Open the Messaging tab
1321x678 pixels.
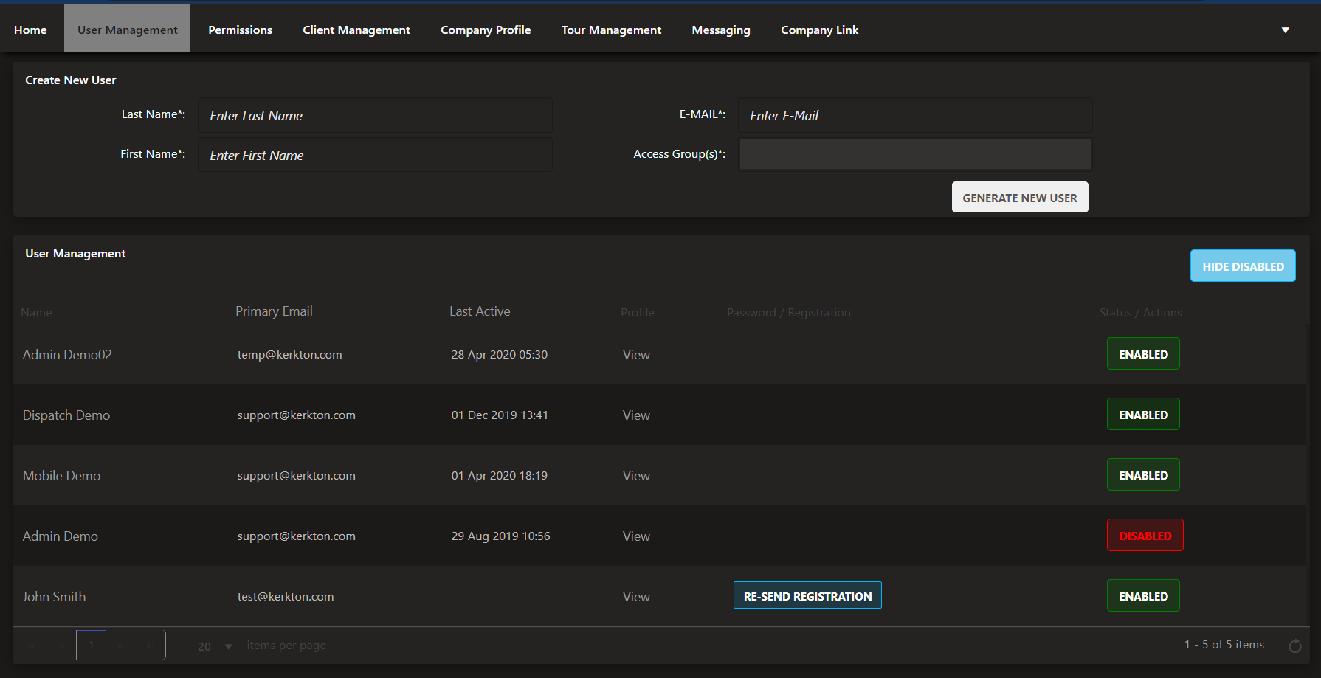[720, 30]
